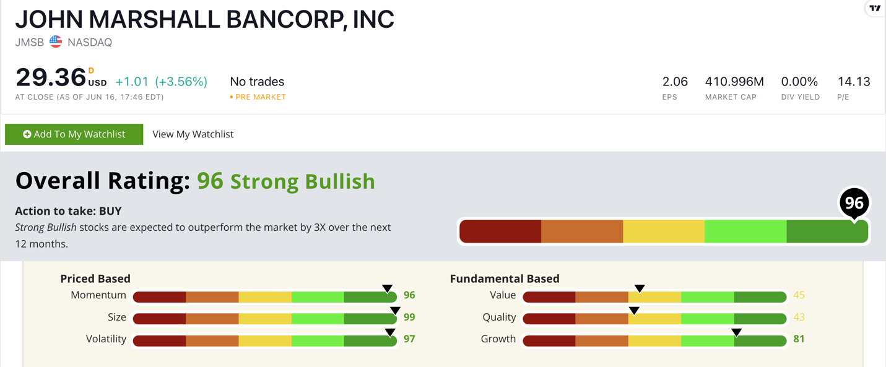This screenshot has width=886, height=367.
Task: Click the Value rating bar
Action: pyautogui.click(x=654, y=298)
